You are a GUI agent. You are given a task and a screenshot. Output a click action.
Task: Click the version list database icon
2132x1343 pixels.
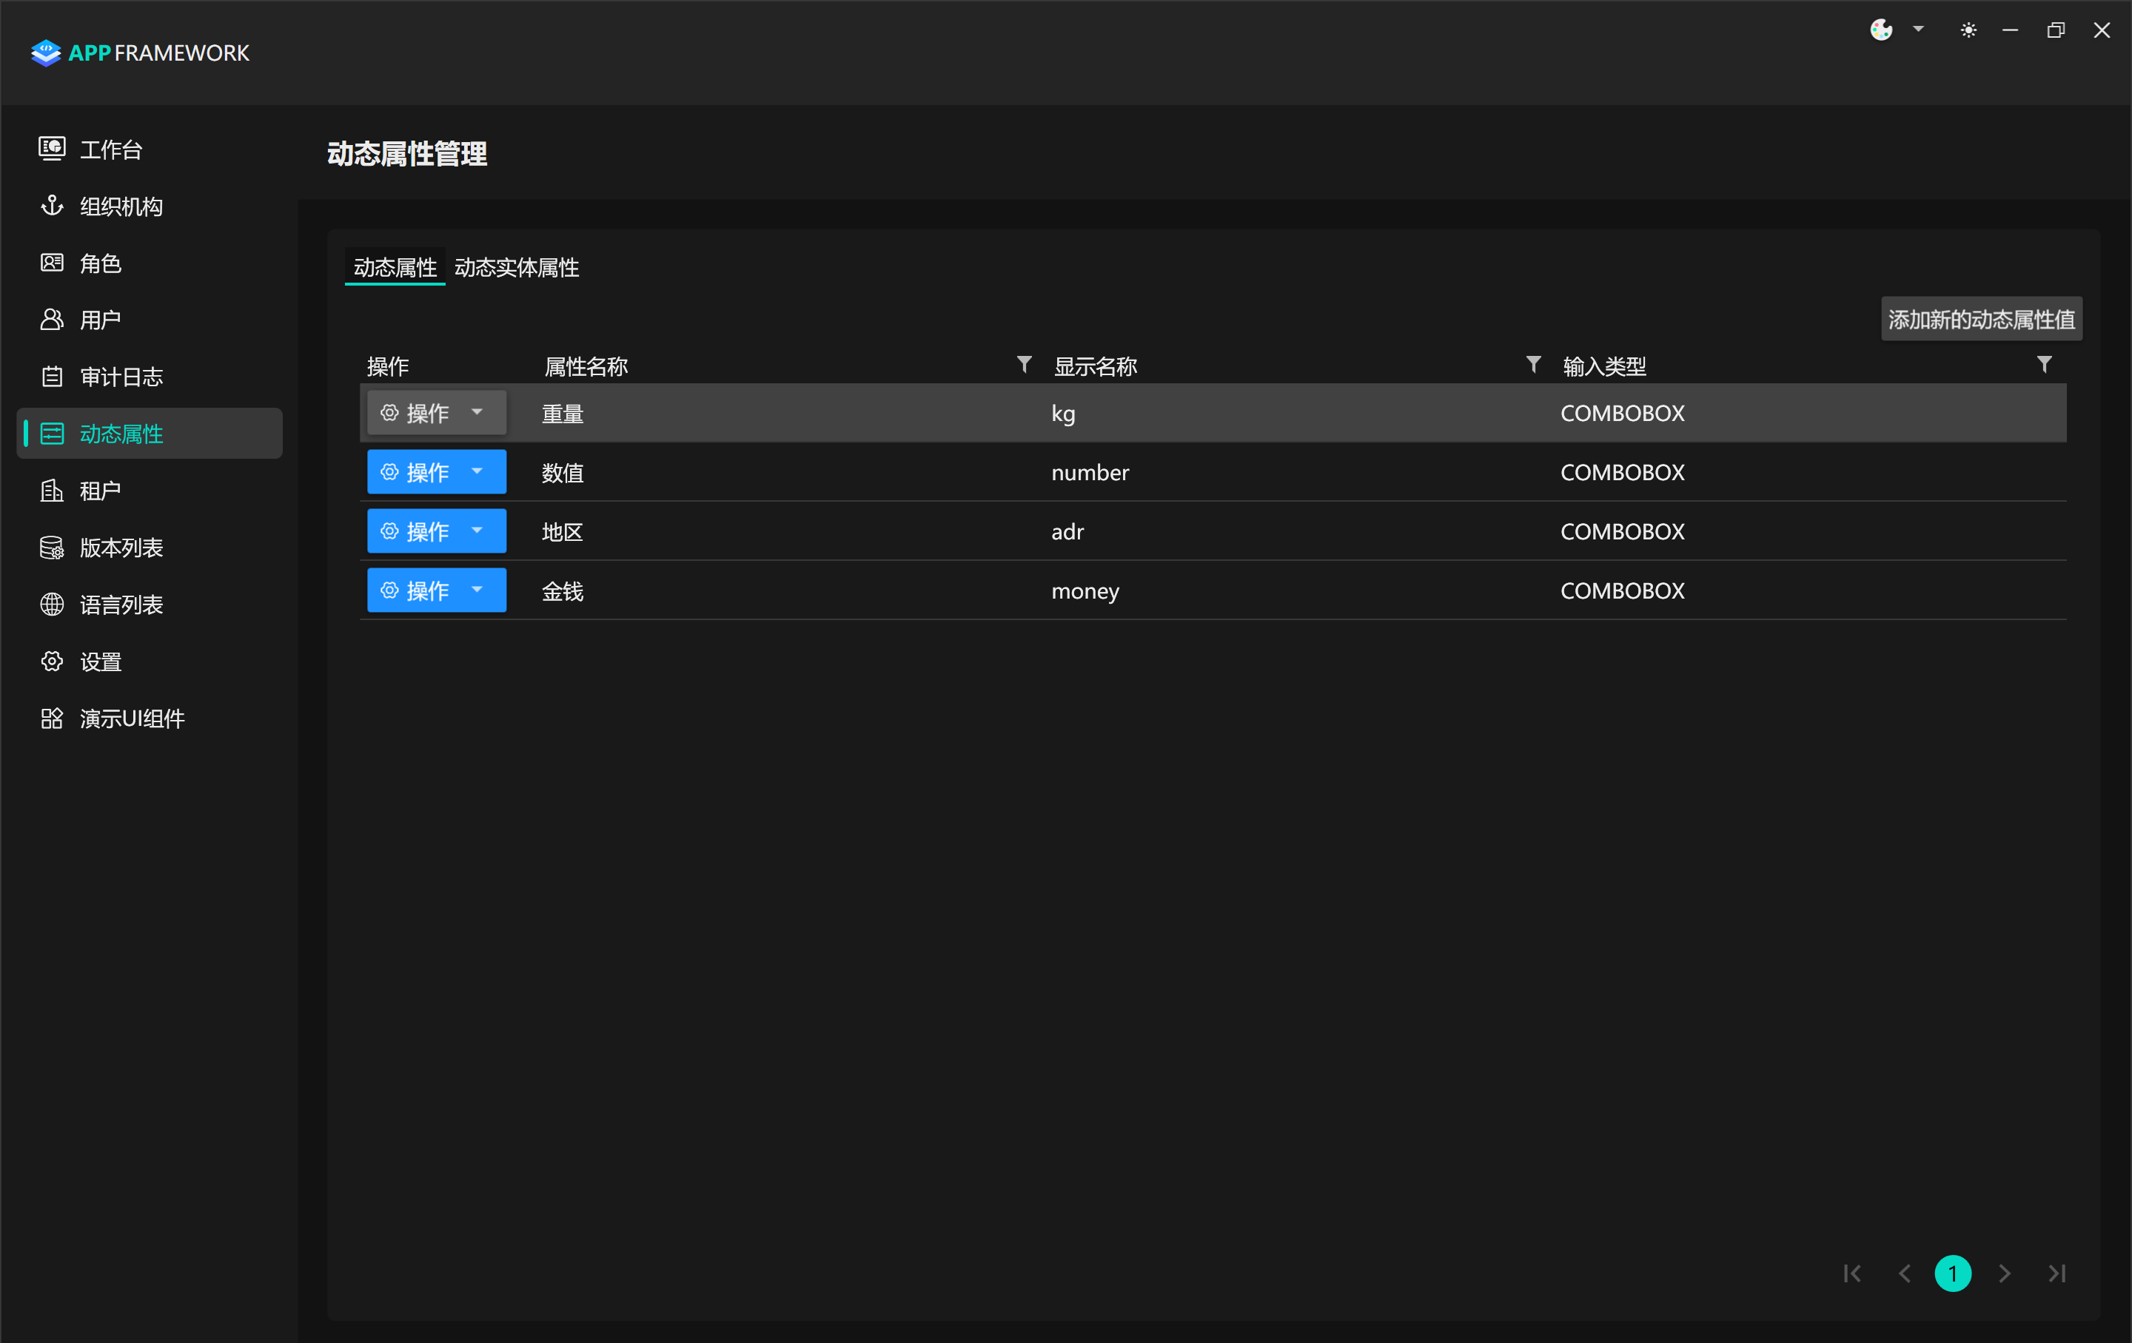pos(51,548)
